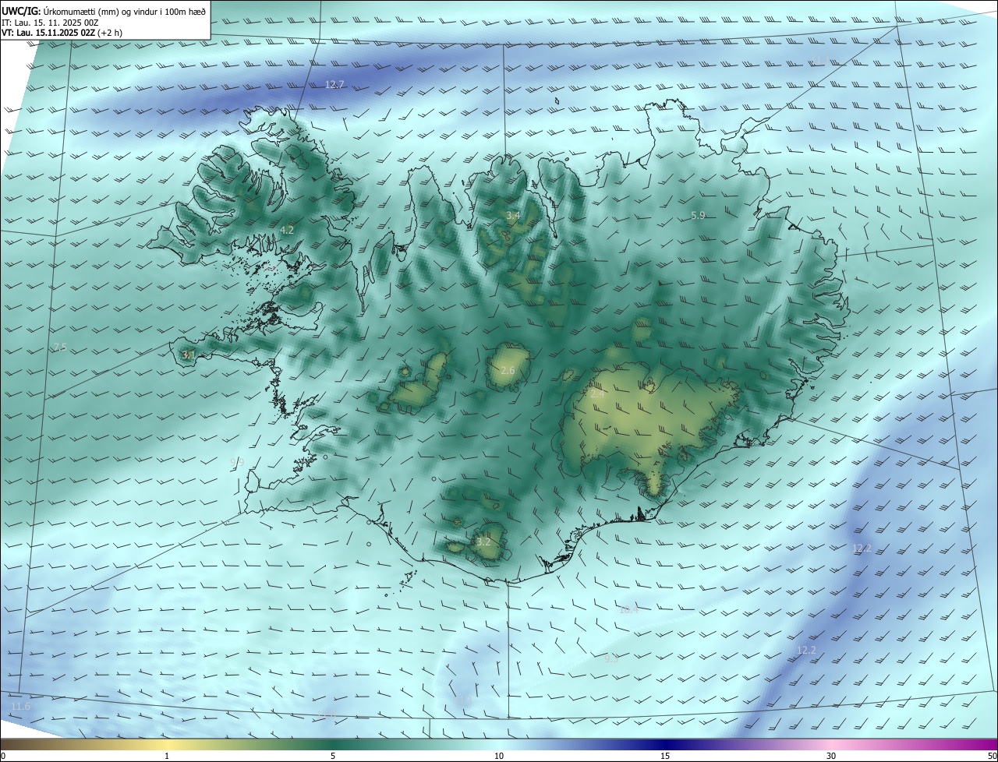Image resolution: width=998 pixels, height=762 pixels.
Task: Click the "IT: Lau. 15. 11. 2025 00Z" line
Action: (x=50, y=23)
